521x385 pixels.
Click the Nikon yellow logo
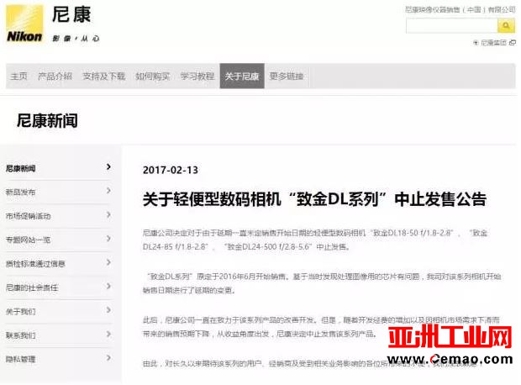(24, 24)
